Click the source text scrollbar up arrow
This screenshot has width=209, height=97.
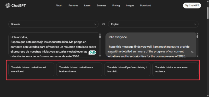[100, 34]
